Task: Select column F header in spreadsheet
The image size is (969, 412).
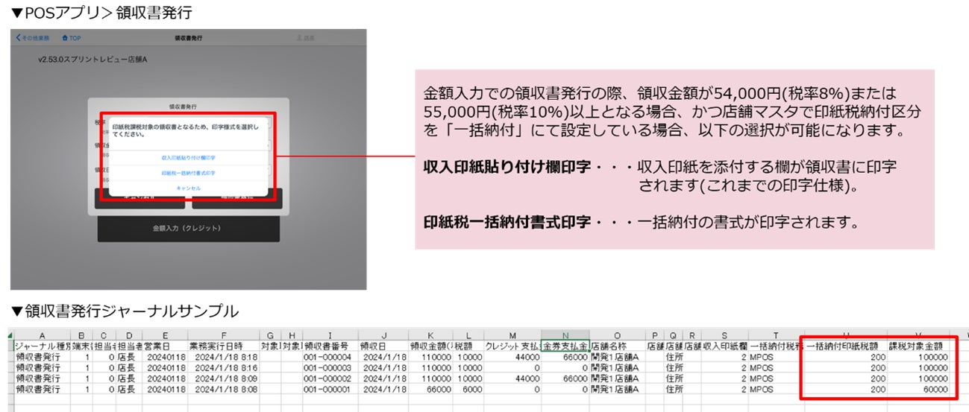Action: 224,335
